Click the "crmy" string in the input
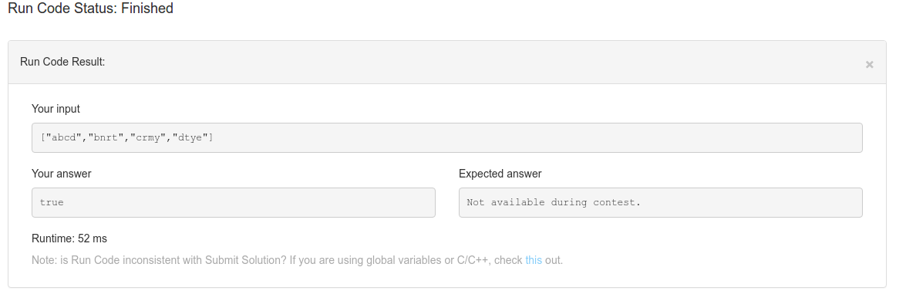This screenshot has height=301, width=906. click(149, 137)
